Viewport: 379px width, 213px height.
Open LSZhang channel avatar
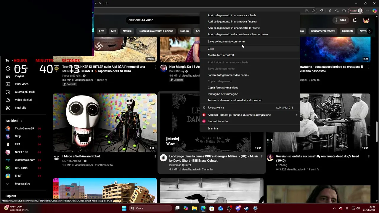pyautogui.click(x=270, y=158)
